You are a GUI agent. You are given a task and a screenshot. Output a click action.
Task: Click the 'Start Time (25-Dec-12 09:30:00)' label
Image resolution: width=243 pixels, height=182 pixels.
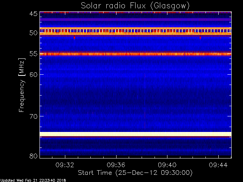click(135, 173)
